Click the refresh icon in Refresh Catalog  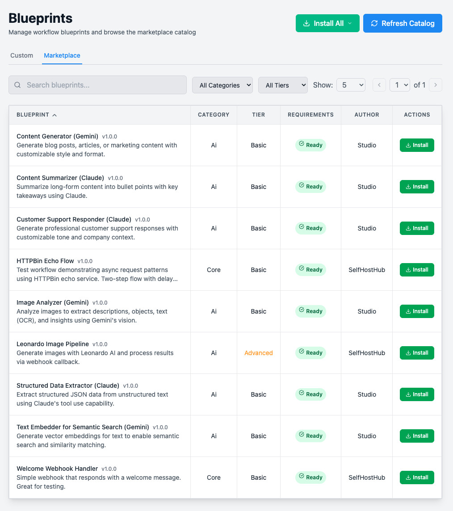pyautogui.click(x=374, y=23)
